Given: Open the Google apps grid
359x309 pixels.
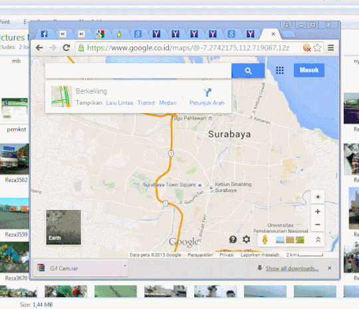Looking at the screenshot, I should tap(279, 70).
